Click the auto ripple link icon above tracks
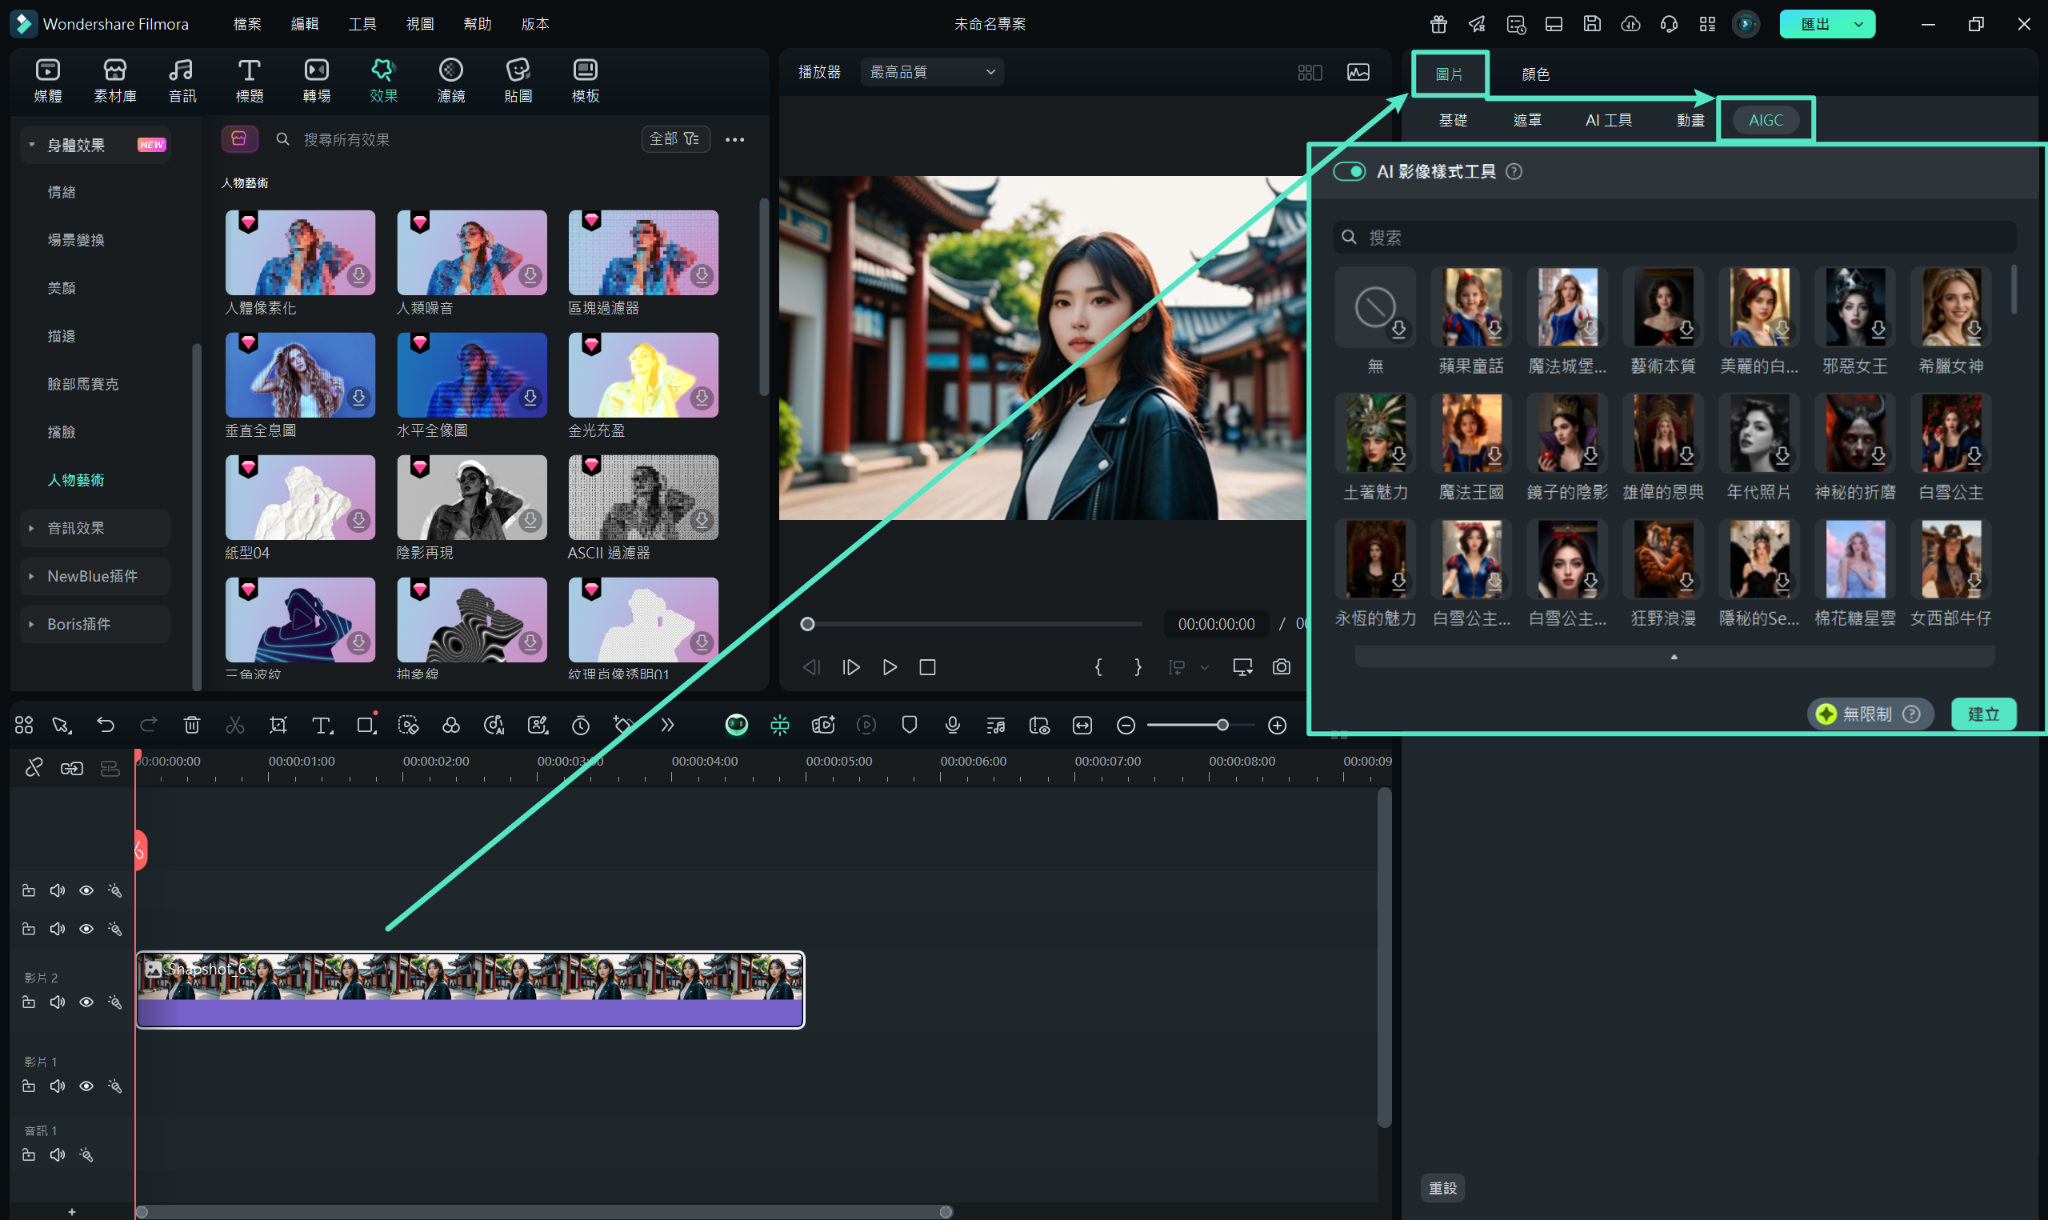This screenshot has width=2048, height=1220. [x=71, y=768]
